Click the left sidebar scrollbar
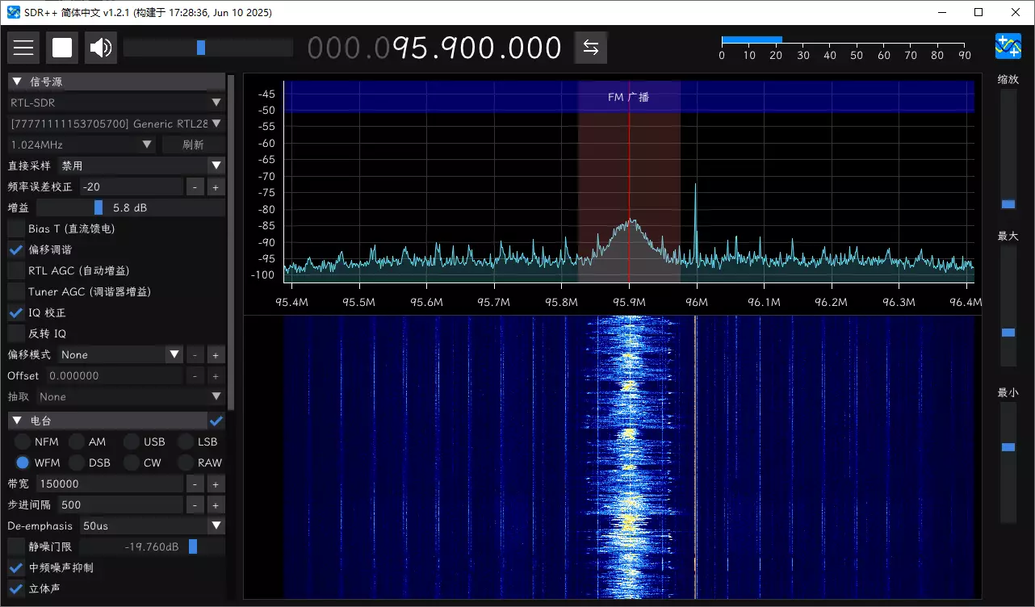Screen dimensions: 1035x607 tap(231, 242)
